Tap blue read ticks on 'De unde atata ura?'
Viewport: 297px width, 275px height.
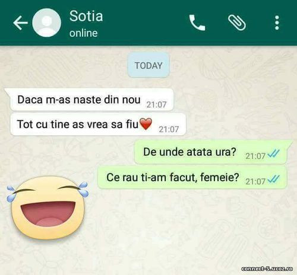[x=273, y=154]
